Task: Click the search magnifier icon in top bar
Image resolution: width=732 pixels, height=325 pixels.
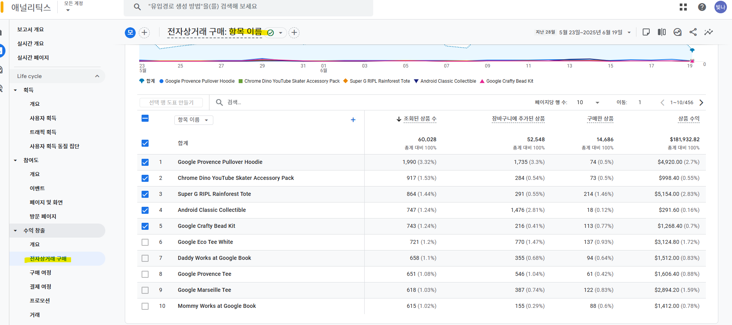Action: tap(137, 7)
